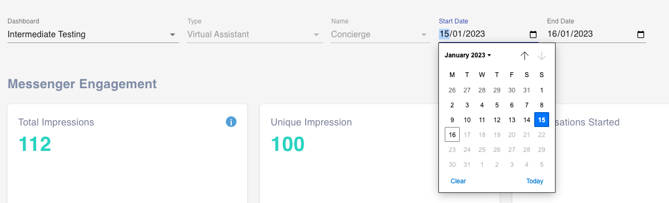Open Start Date calendar picker icon
669x203 pixels.
click(x=533, y=35)
